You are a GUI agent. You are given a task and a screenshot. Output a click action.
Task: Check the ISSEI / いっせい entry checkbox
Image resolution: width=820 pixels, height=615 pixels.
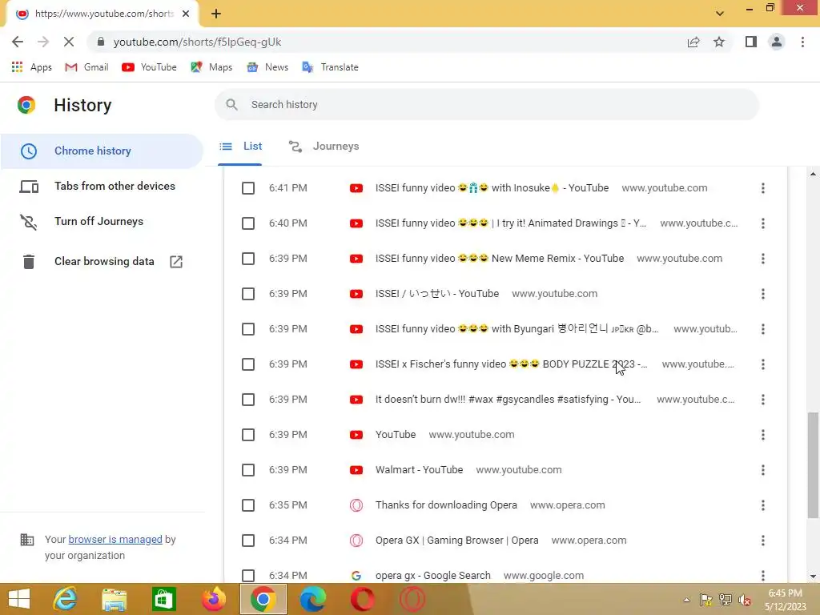(x=248, y=294)
